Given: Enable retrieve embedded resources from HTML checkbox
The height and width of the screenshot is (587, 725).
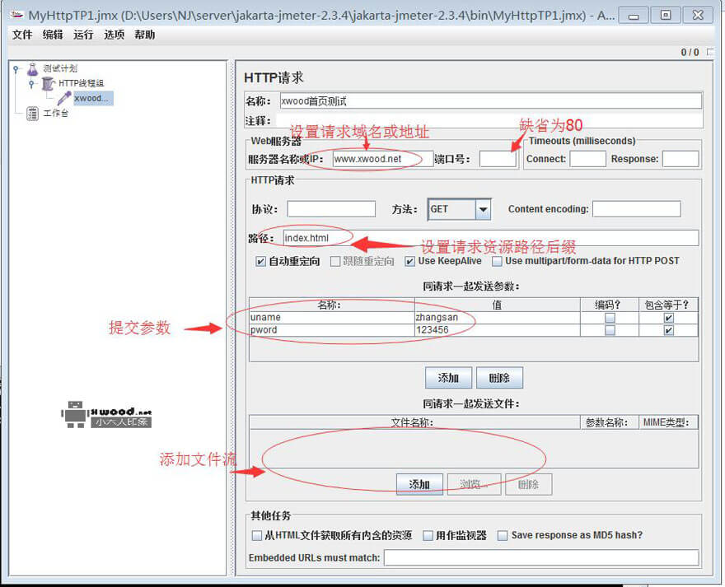Looking at the screenshot, I should pos(256,536).
